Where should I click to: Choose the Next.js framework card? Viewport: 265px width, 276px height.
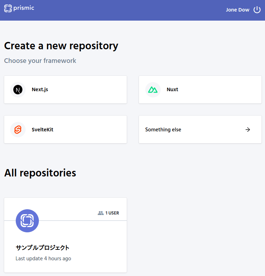pos(65,89)
